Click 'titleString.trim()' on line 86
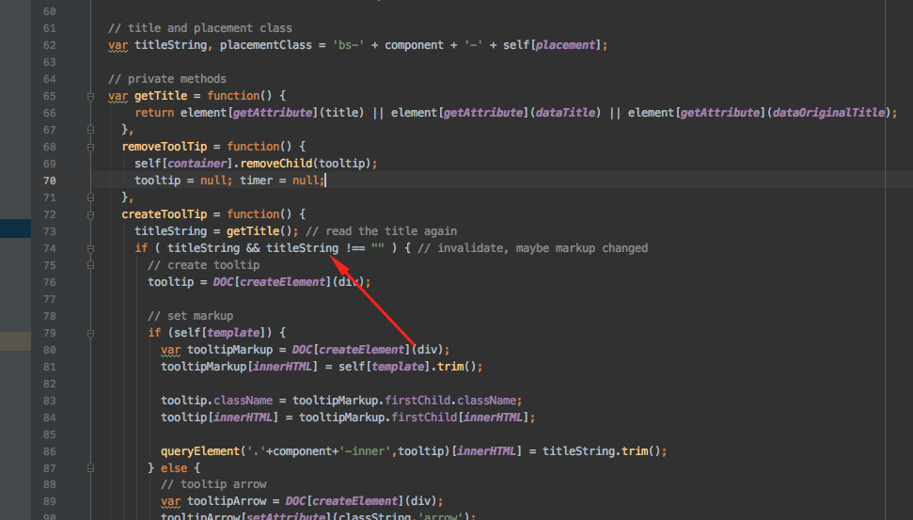Viewport: 913px width, 520px height. click(602, 450)
